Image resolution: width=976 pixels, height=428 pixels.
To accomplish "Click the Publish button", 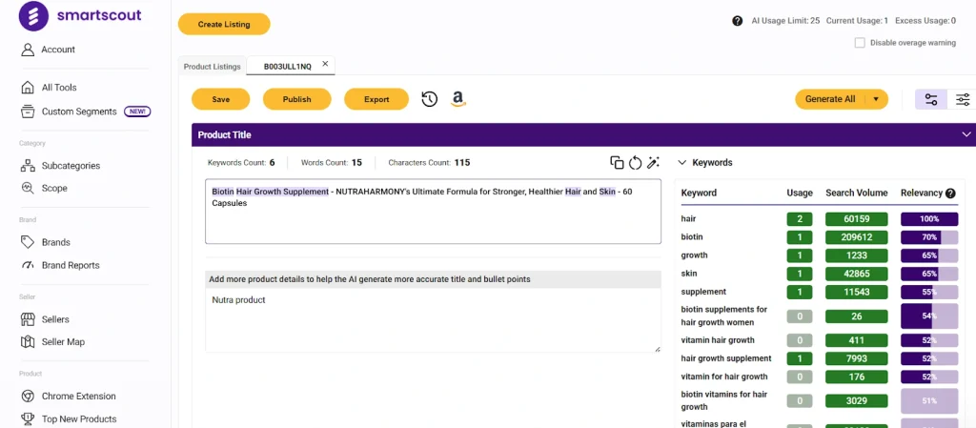I will 297,99.
